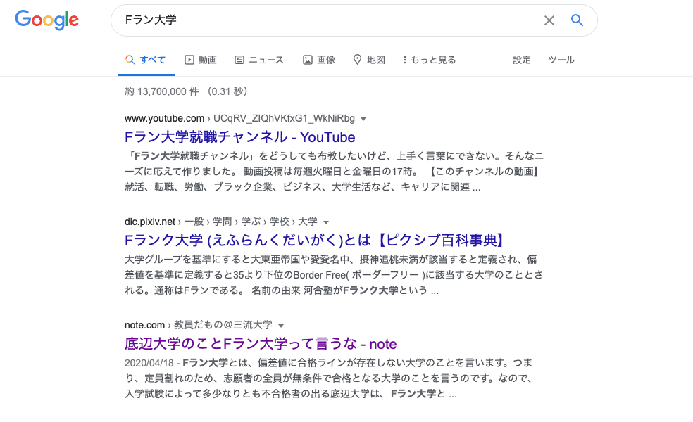
Task: Clear the search box with X icon
Action: (549, 20)
